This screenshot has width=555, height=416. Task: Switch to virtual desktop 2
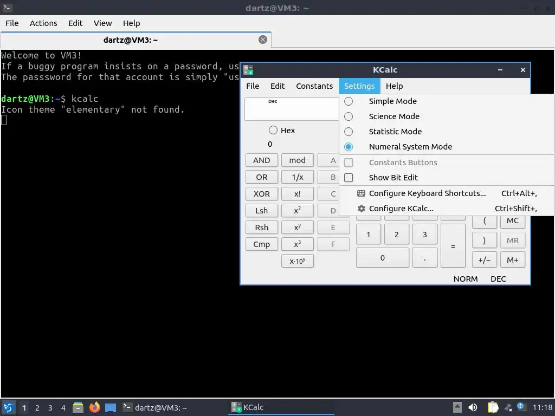tap(37, 408)
